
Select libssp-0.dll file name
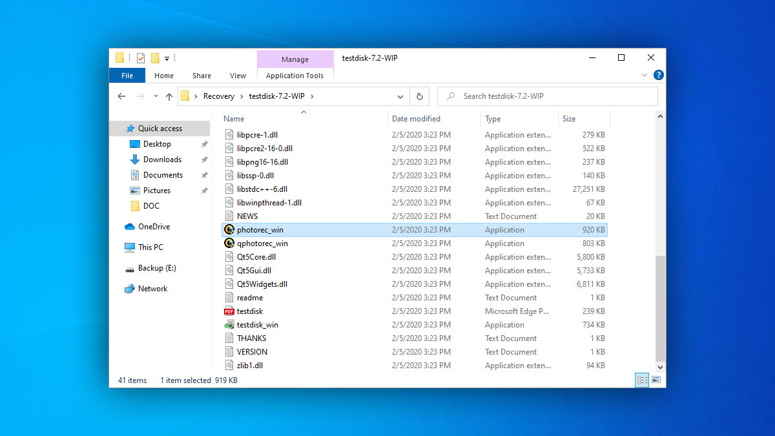255,176
